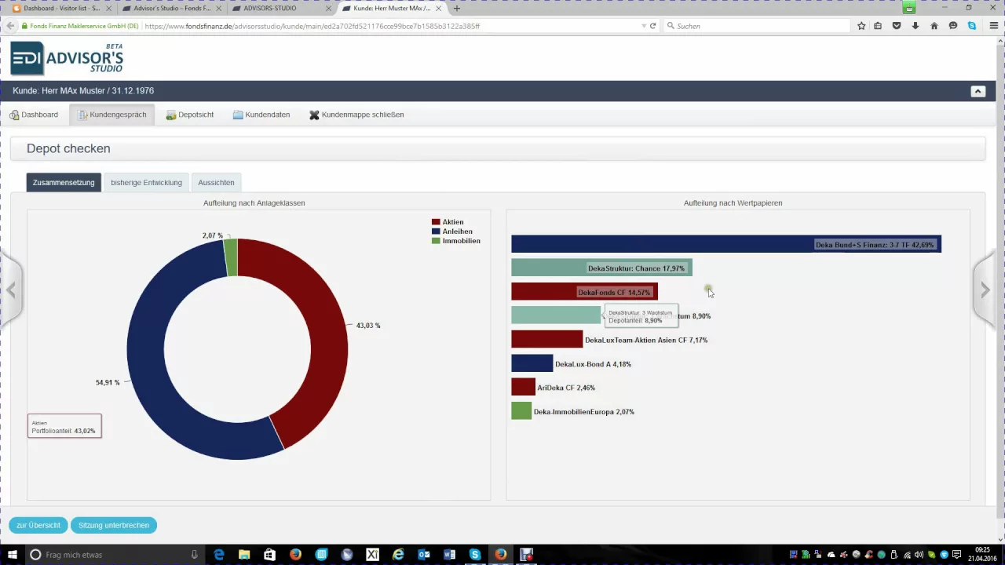
Task: Click the browser back button
Action: [x=10, y=26]
